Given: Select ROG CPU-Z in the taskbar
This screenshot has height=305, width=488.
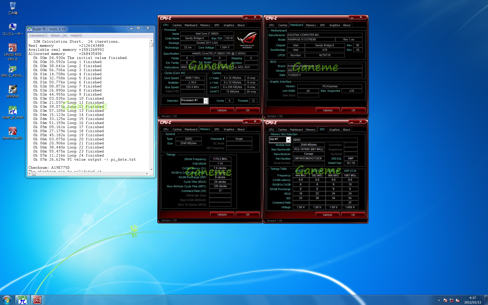Looking at the screenshot, I should click(37, 300).
